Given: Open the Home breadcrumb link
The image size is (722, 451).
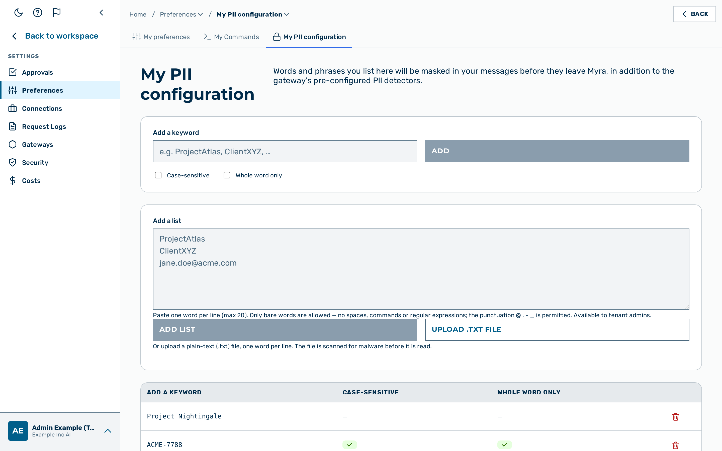Looking at the screenshot, I should click(x=138, y=14).
